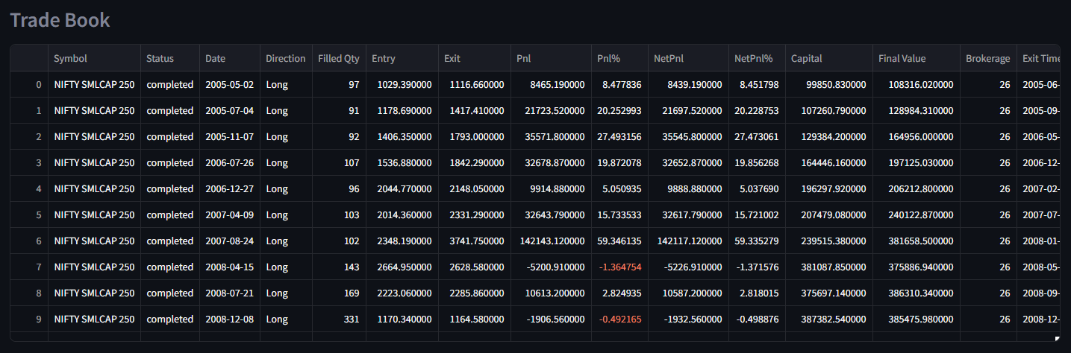Sort by the Filled Qty column header

coord(339,58)
